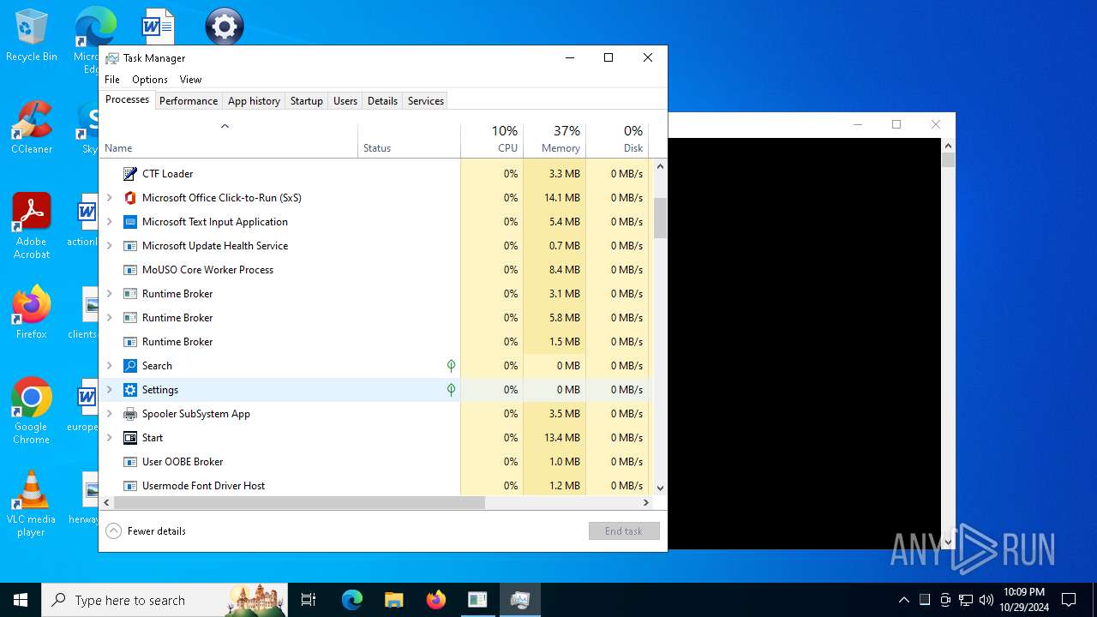
Task: Open the View menu
Action: click(x=190, y=80)
